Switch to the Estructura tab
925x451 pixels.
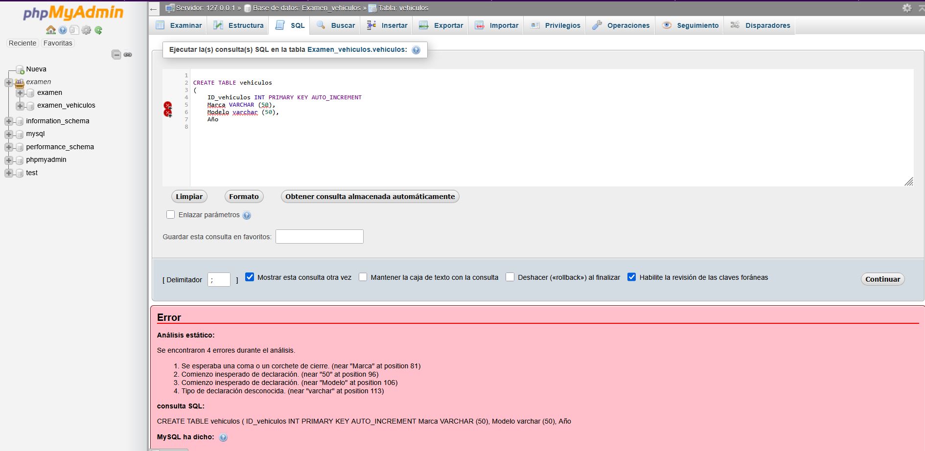[x=239, y=25]
